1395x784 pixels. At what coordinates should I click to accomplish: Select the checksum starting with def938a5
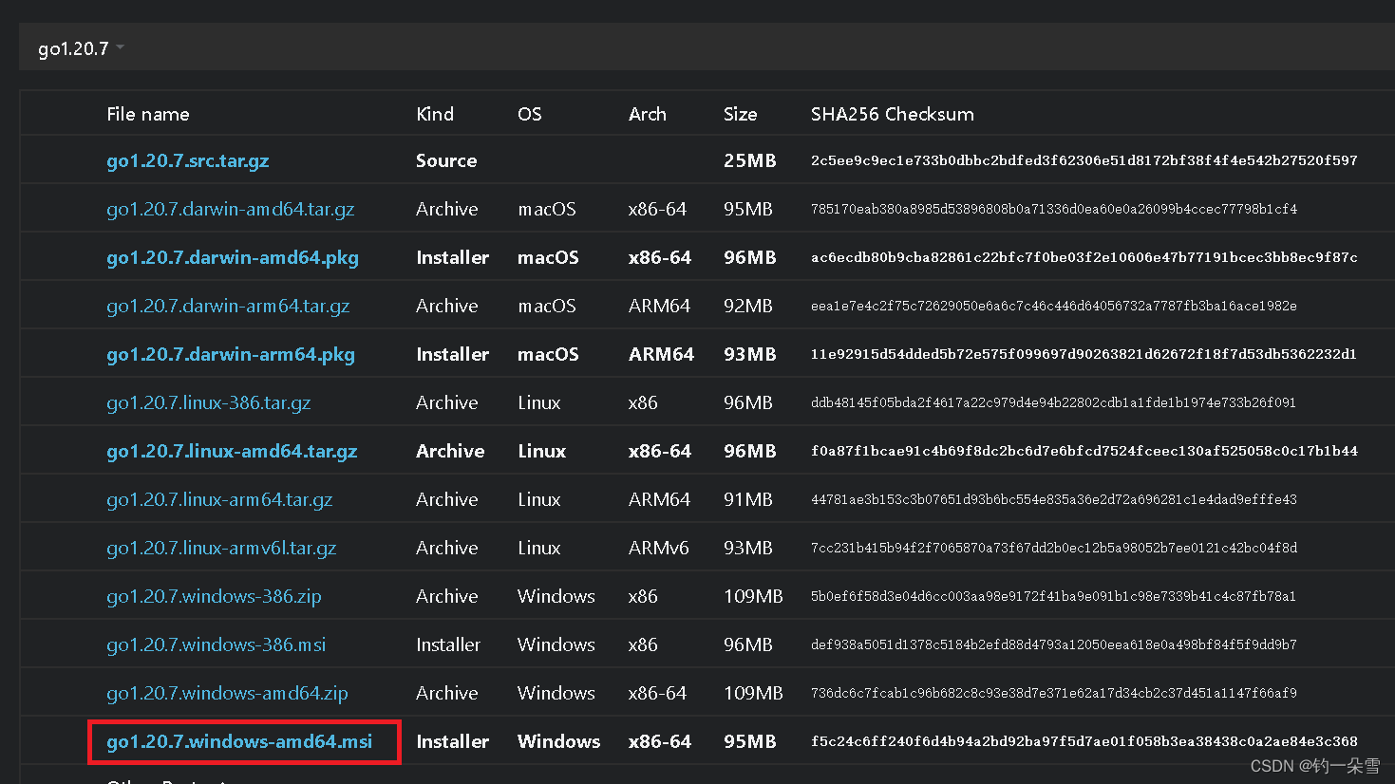(1054, 644)
